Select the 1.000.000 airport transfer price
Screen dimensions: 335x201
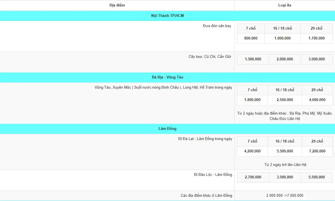pos(283,38)
